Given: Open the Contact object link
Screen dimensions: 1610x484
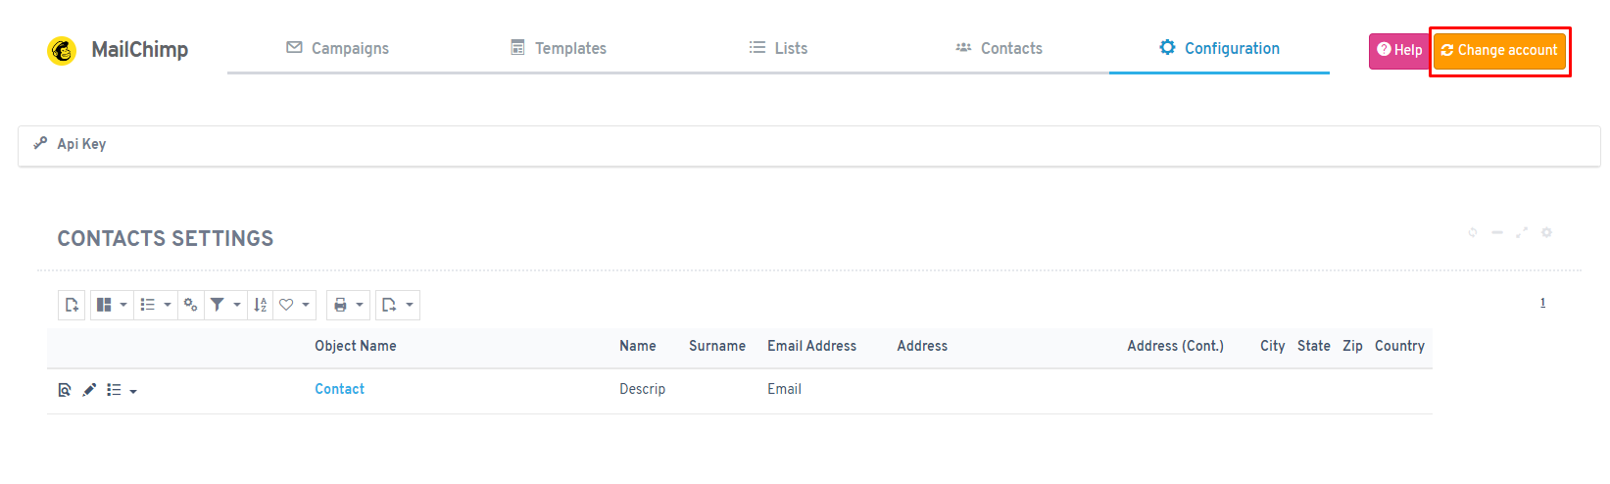Looking at the screenshot, I should tap(339, 389).
